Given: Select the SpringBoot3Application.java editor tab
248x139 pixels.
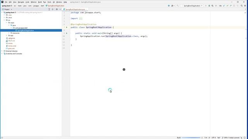Looking at the screenshot, I should (75, 9).
